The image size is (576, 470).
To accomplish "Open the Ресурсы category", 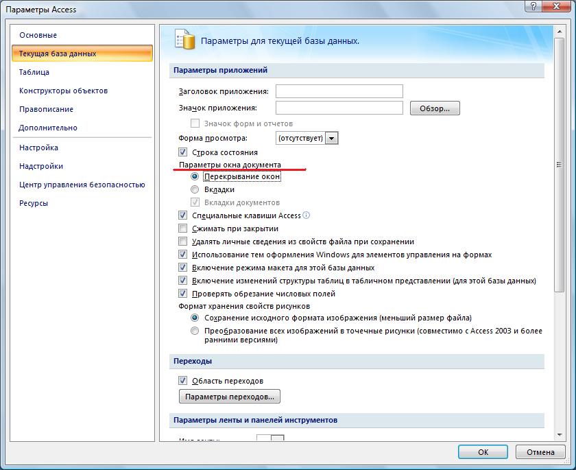I will click(x=82, y=203).
